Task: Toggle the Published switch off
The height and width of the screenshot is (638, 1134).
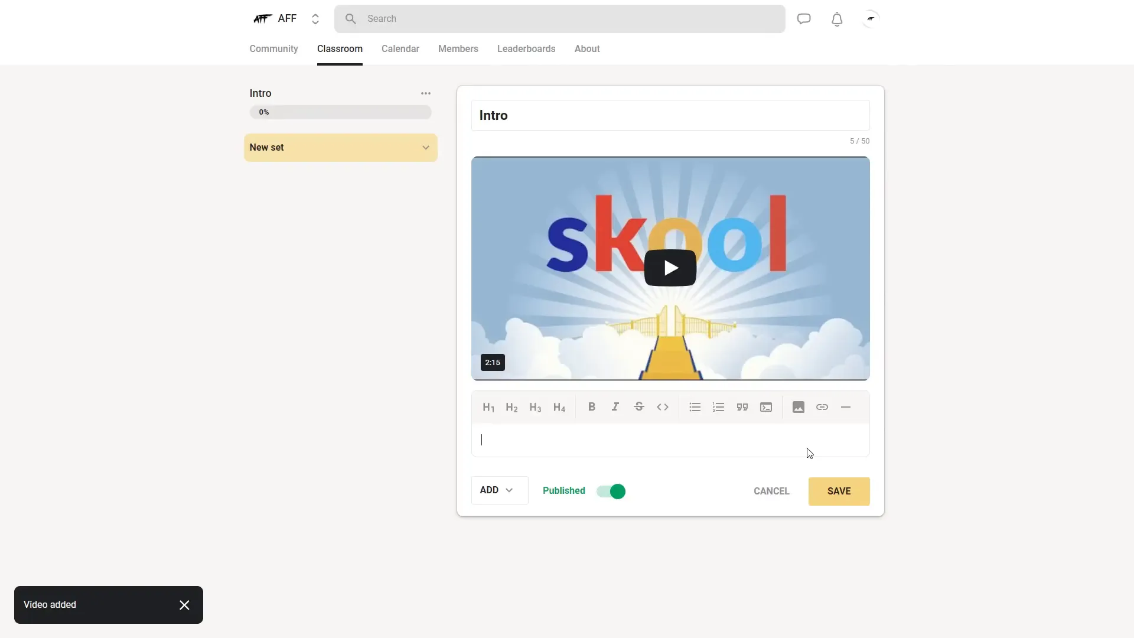Action: (611, 491)
